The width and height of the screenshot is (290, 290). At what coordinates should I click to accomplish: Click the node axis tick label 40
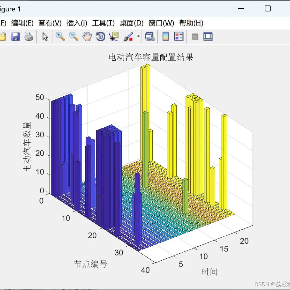coord(145,270)
